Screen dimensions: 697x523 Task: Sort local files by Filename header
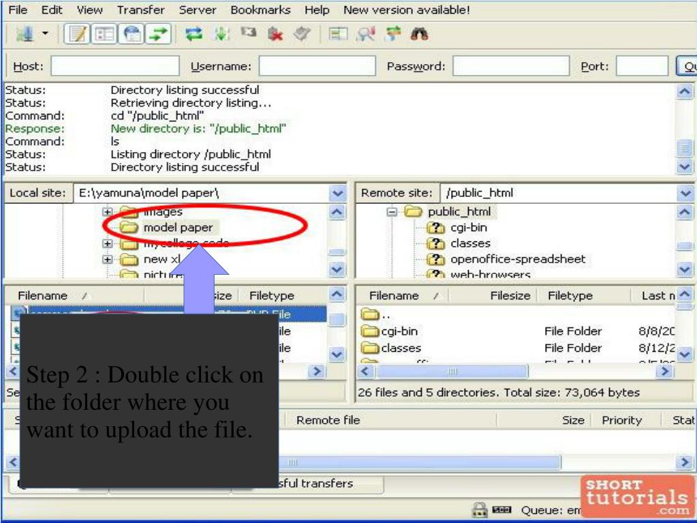[x=75, y=296]
